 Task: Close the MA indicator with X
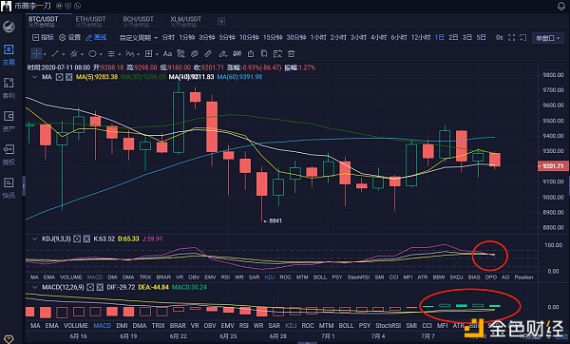pyautogui.click(x=68, y=77)
